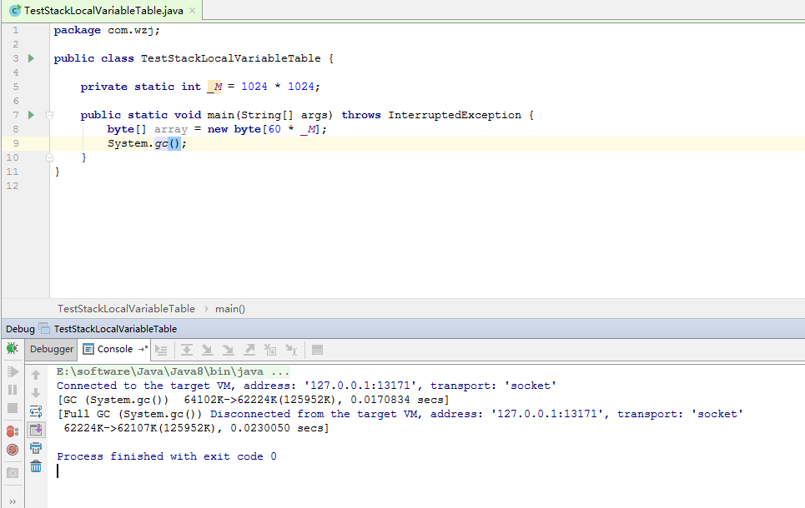Open Evaluate Expression calculator
The width and height of the screenshot is (805, 508).
(317, 350)
